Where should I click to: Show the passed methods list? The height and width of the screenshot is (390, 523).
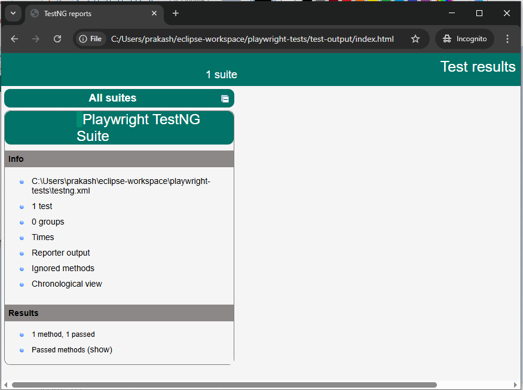100,350
